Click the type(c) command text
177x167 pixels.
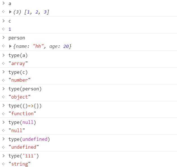click(18, 72)
